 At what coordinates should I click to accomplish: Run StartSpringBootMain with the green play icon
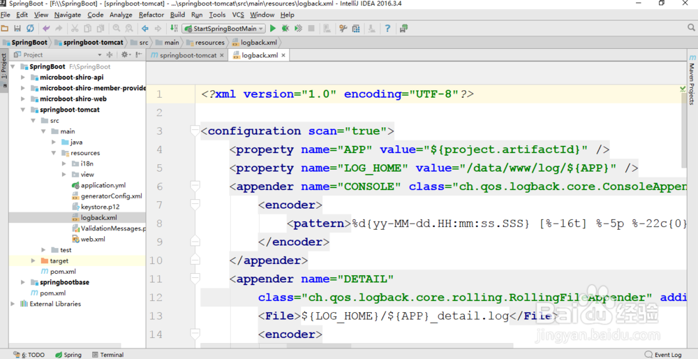pyautogui.click(x=273, y=29)
